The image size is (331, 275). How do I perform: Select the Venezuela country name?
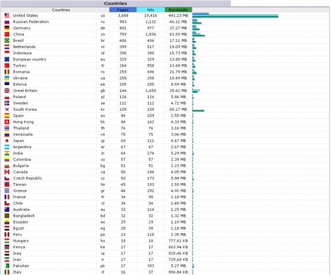[x=23, y=135]
